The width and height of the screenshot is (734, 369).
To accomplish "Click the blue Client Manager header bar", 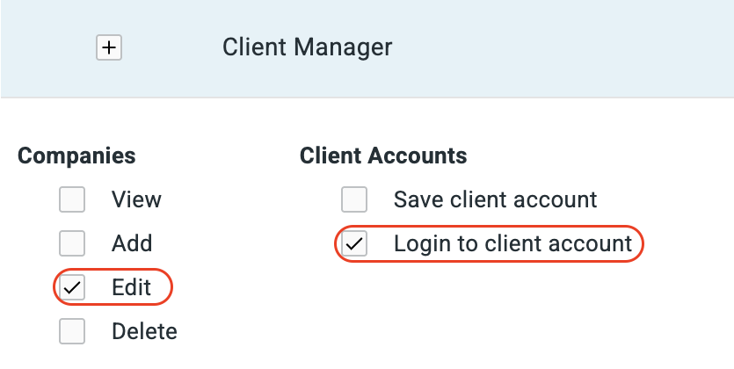I will click(367, 48).
